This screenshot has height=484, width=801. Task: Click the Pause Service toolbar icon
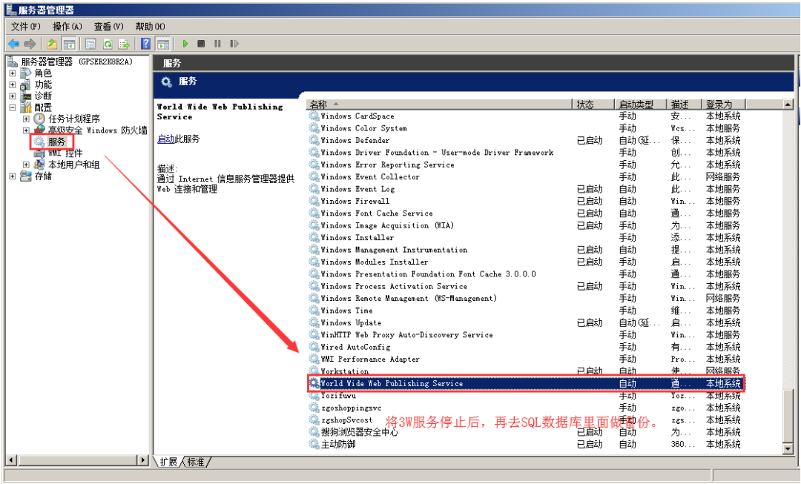click(x=217, y=44)
